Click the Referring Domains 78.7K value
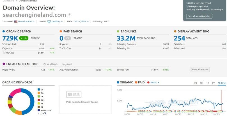Viewport: 227px width, 118px height. click(166, 44)
